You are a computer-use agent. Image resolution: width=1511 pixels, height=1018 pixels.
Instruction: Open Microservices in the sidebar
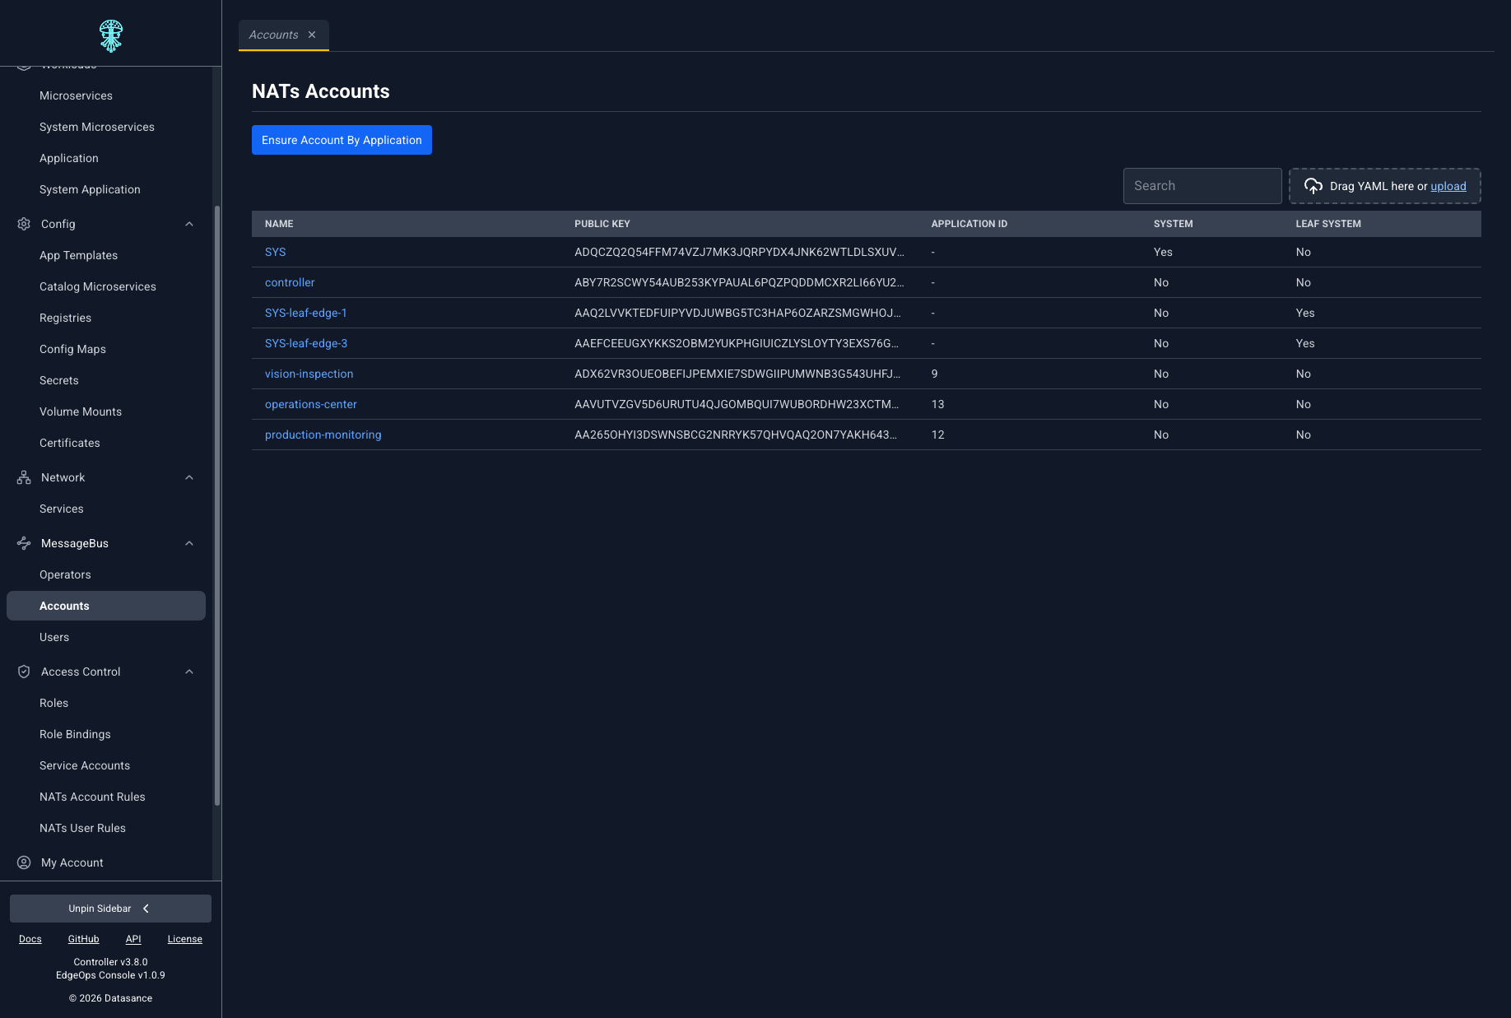point(76,95)
